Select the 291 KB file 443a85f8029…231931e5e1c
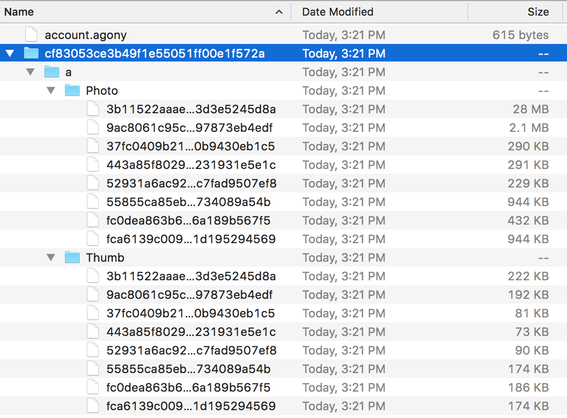Viewport: 567px width, 418px height. pos(191,165)
